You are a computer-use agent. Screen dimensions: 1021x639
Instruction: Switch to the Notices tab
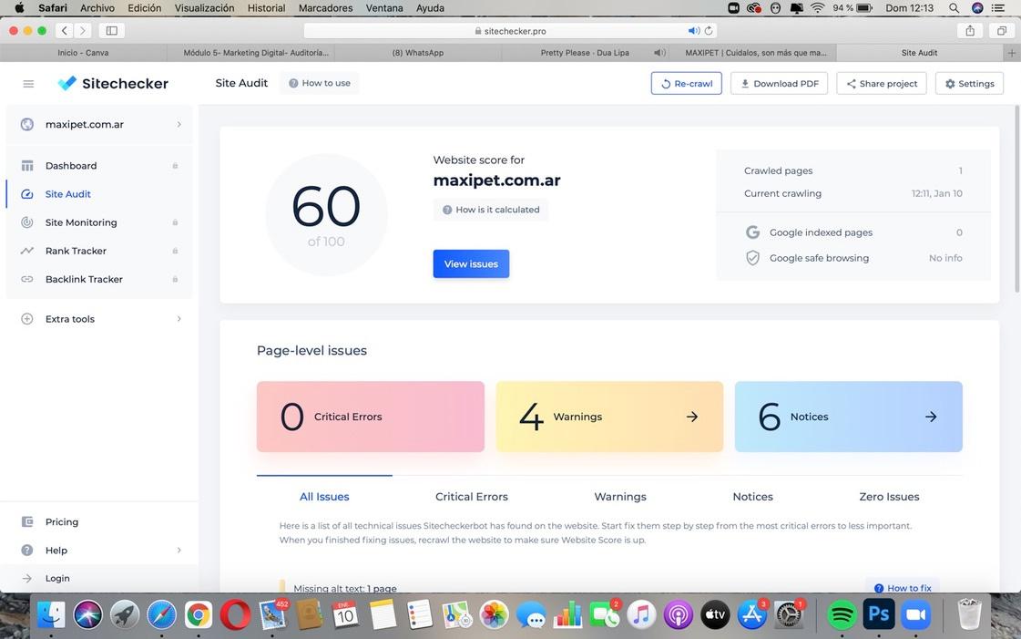click(752, 497)
